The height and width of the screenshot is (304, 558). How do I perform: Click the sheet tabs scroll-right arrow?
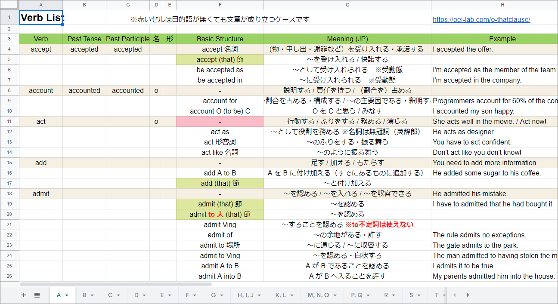pyautogui.click(x=468, y=295)
